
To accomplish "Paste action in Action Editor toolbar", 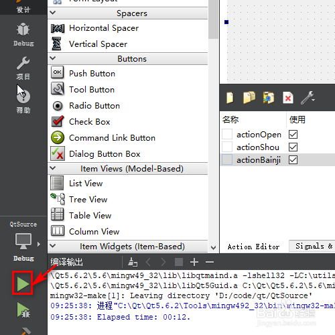I will [x=269, y=97].
